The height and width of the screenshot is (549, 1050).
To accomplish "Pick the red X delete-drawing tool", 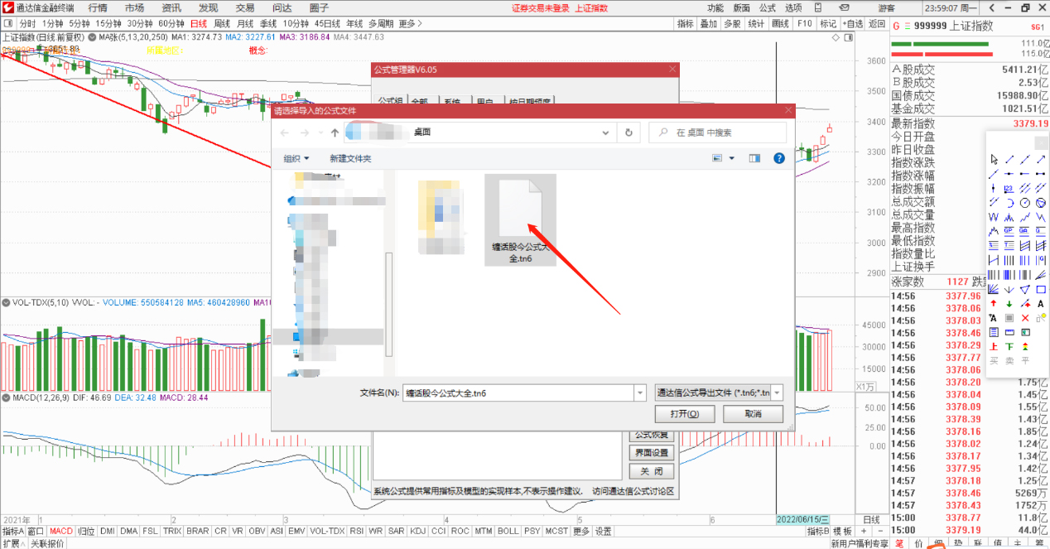I will click(x=1025, y=317).
